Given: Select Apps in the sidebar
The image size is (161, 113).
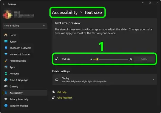Looking at the screenshot, I should point(12,67).
